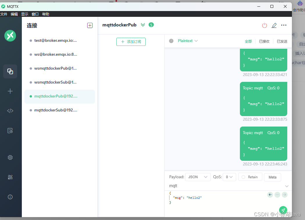The width and height of the screenshot is (305, 220).
Task: Click the minus button between history arrows
Action: click(277, 194)
